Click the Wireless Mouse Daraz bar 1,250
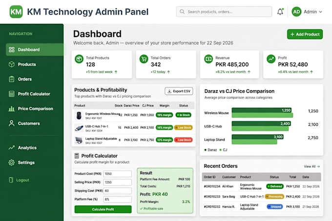Image resolution: width=332 pixels, height=221 pixels. 262,110
